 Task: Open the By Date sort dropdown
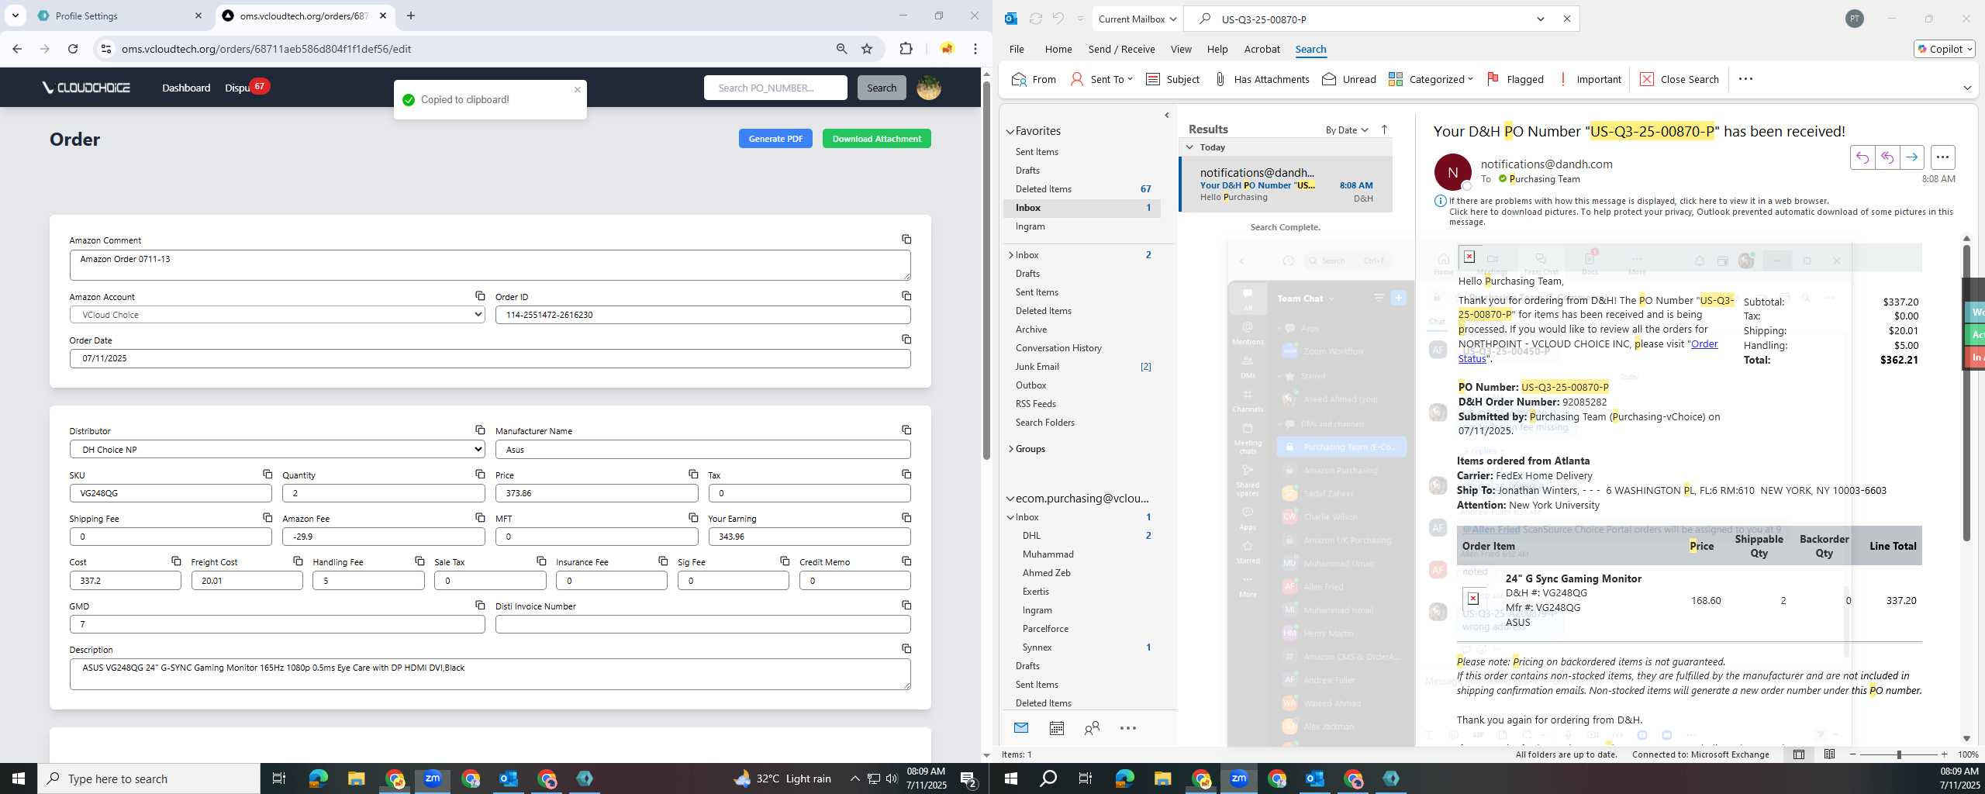tap(1347, 129)
